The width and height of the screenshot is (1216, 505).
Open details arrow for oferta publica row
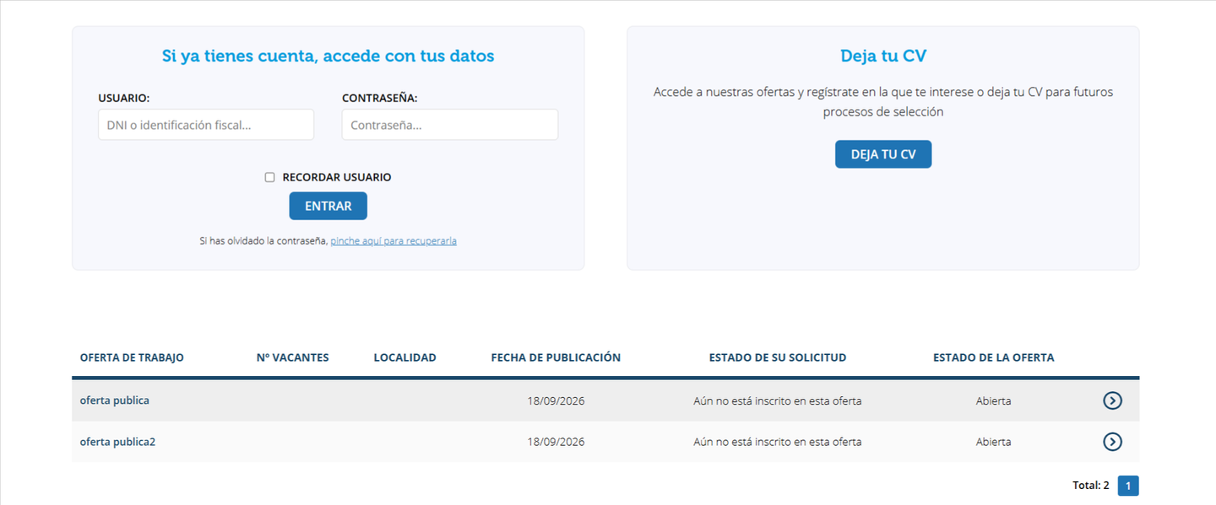point(1112,400)
